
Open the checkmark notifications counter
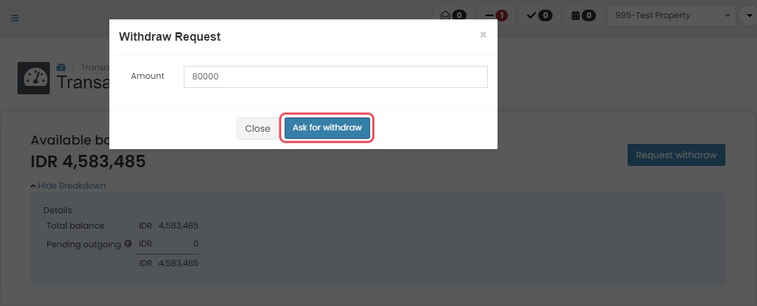pyautogui.click(x=539, y=15)
